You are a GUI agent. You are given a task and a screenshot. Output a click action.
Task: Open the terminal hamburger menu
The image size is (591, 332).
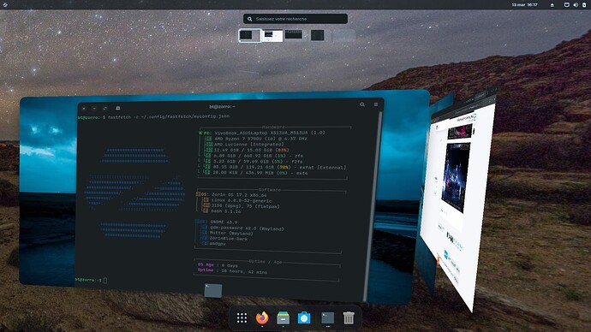pyautogui.click(x=376, y=104)
